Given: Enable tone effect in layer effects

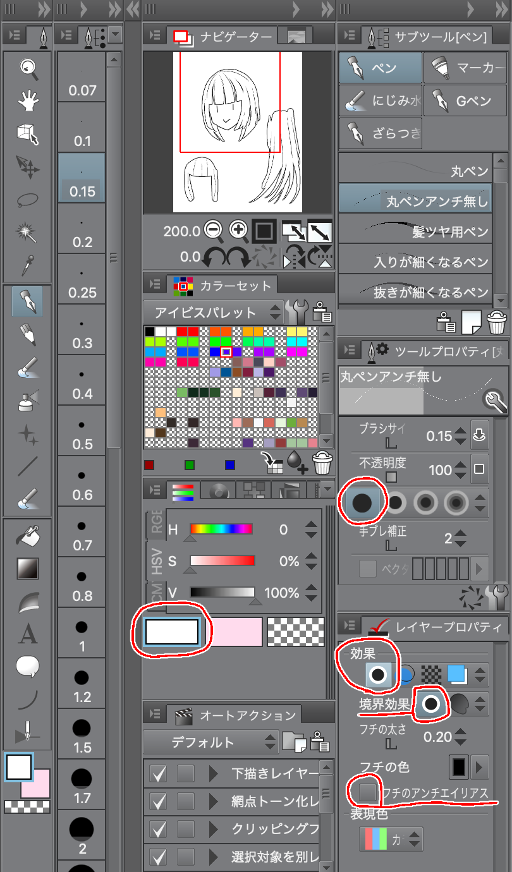Looking at the screenshot, I should (x=431, y=675).
